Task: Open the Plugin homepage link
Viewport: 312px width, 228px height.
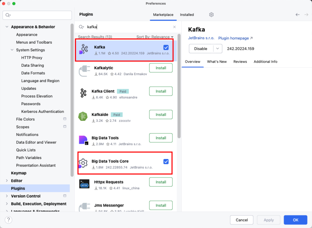Action: click(x=235, y=38)
